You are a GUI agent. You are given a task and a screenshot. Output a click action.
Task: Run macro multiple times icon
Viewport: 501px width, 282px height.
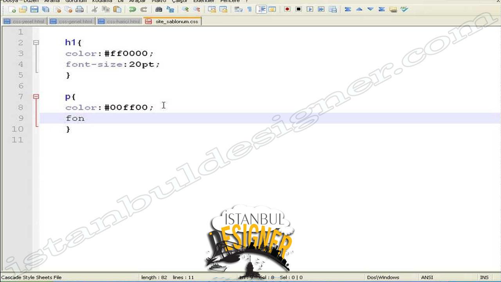tap(321, 9)
